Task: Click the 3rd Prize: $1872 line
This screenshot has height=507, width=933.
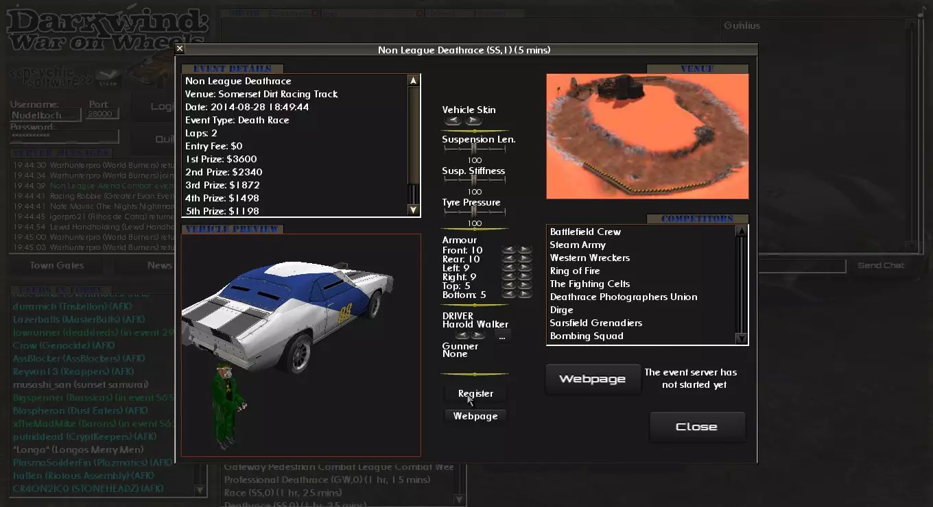Action: click(x=224, y=185)
